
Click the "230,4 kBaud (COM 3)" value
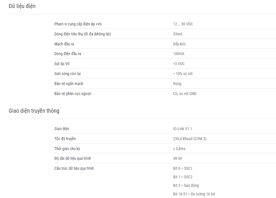point(190,139)
